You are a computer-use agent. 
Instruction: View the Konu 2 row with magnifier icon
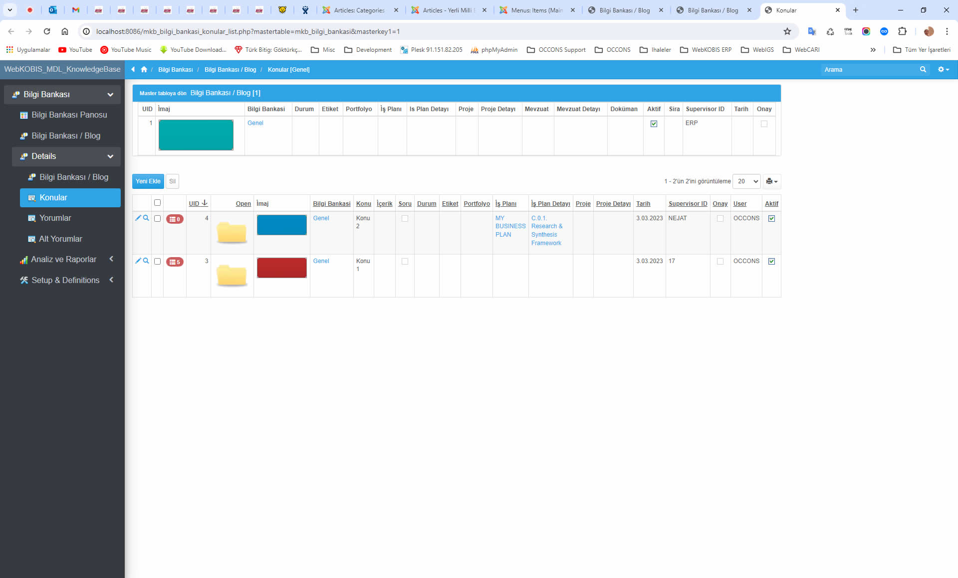[x=146, y=218]
